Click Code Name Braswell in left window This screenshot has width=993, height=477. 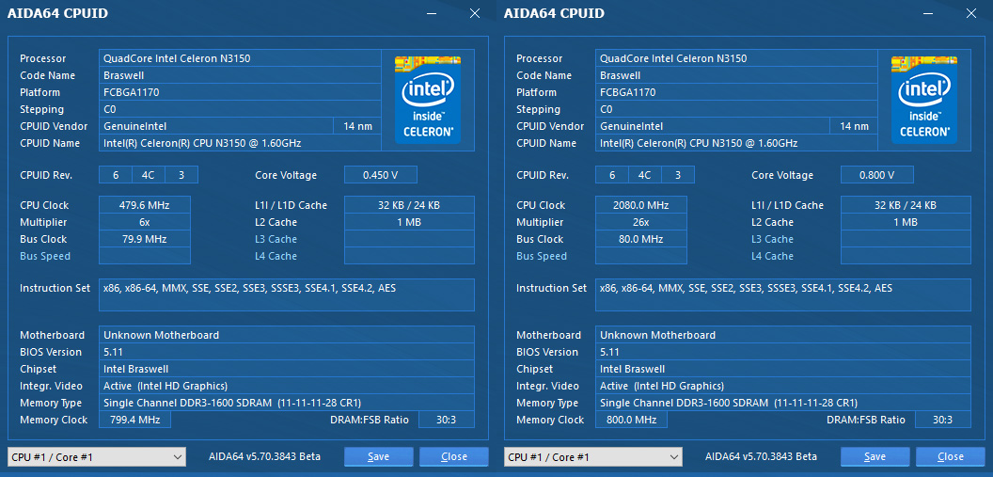pos(241,75)
